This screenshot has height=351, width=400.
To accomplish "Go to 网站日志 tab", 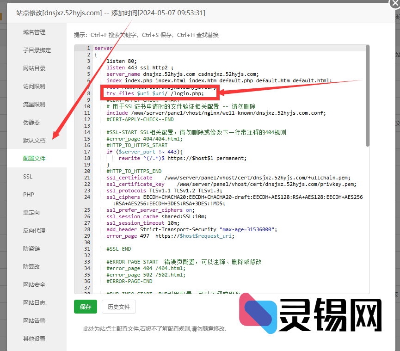I will pyautogui.click(x=34, y=303).
